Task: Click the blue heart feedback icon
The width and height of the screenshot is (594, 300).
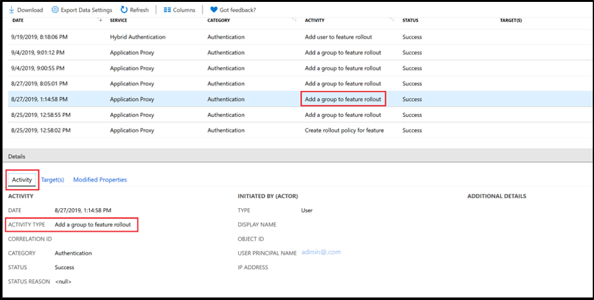Action: click(213, 10)
